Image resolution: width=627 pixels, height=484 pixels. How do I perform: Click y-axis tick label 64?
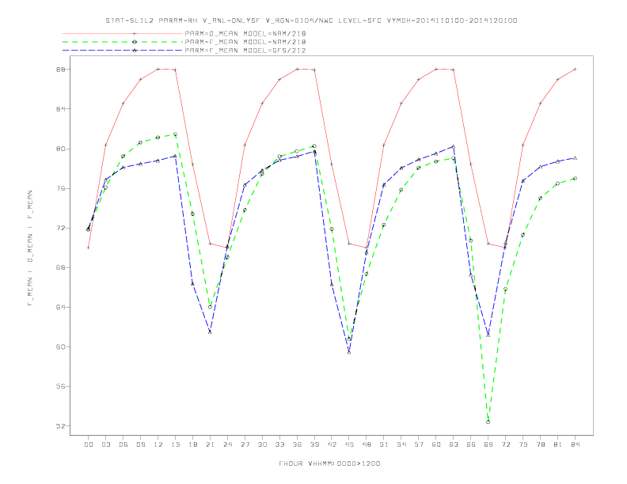(x=60, y=307)
